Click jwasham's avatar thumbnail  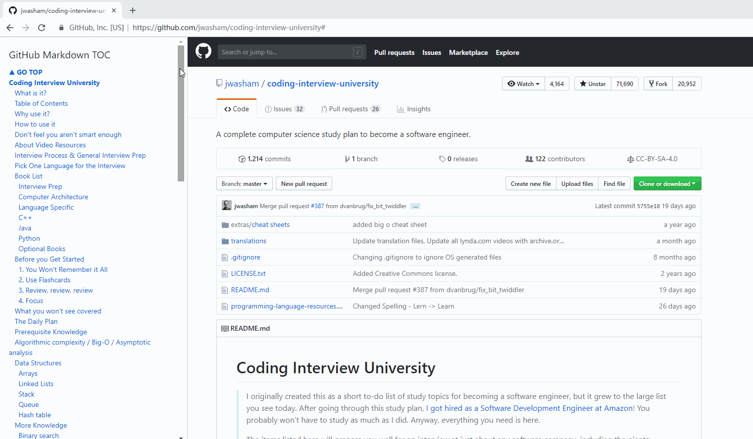click(227, 206)
